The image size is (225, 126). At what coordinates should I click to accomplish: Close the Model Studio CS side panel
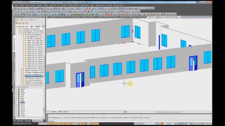click(44, 17)
